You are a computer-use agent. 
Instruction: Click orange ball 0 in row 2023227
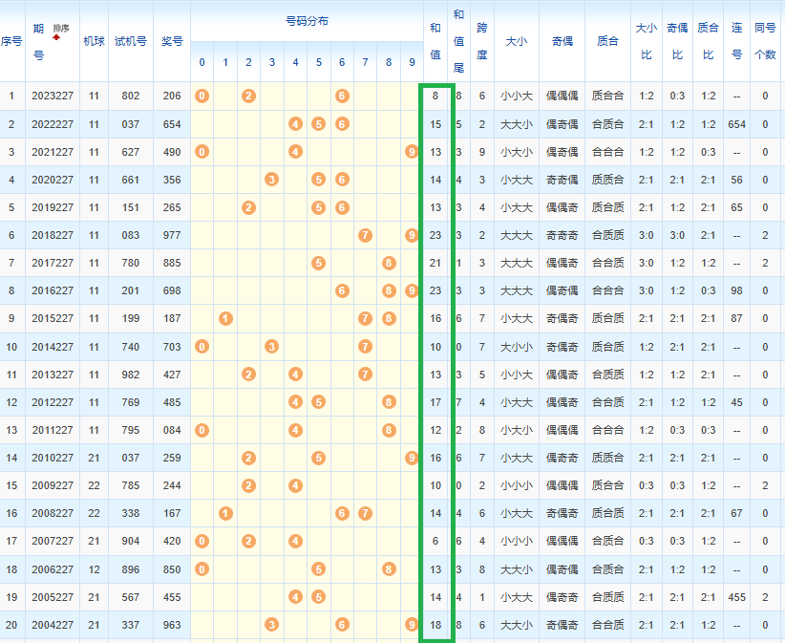pyautogui.click(x=202, y=96)
